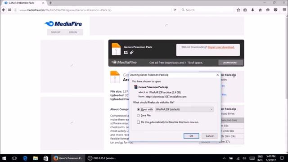
Task: Check Do this automatically for files
Action: 138,122
